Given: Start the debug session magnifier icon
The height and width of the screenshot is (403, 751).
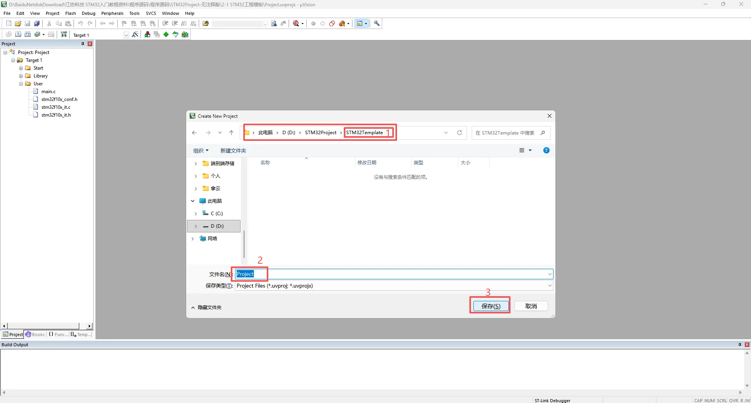Looking at the screenshot, I should pyautogui.click(x=296, y=23).
